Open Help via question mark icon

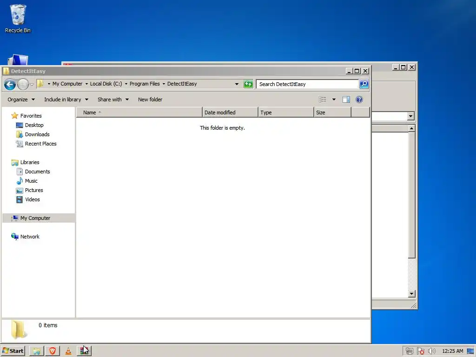coord(359,99)
